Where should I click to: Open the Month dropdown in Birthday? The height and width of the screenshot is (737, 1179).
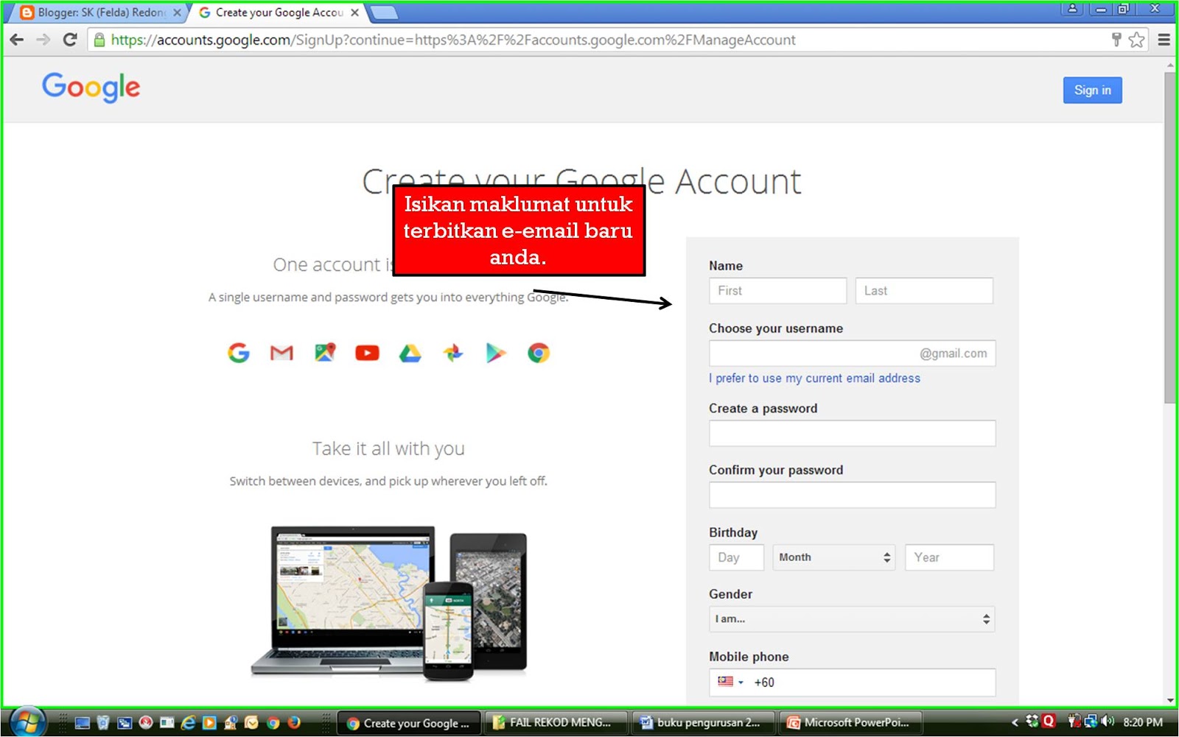(834, 557)
